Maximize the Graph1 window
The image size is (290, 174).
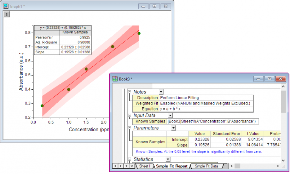[x=154, y=6]
